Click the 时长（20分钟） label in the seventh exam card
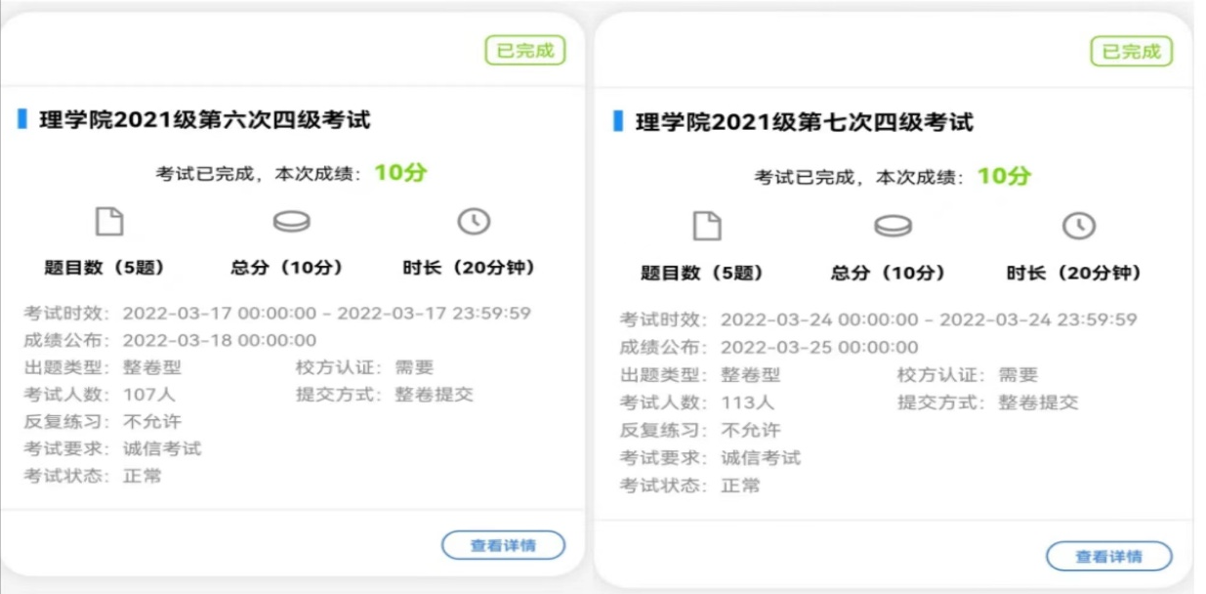 [1073, 273]
